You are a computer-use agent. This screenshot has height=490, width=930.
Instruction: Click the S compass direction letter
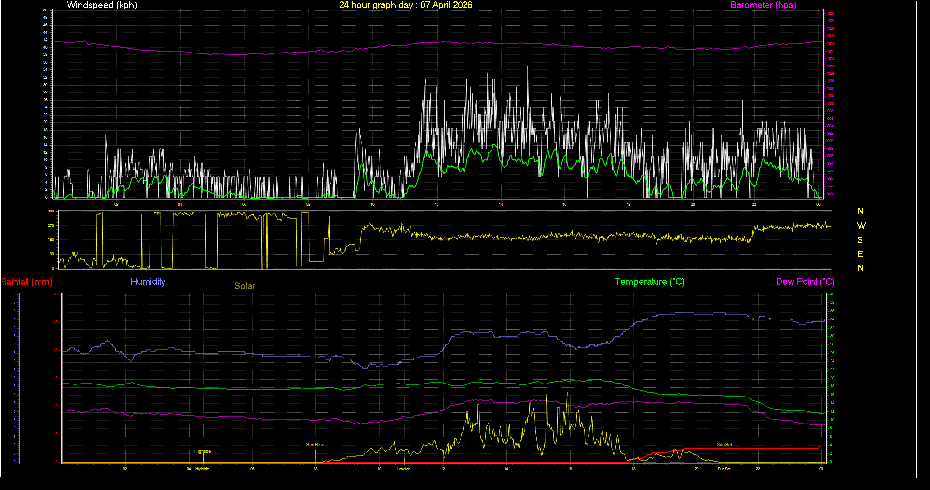[860, 240]
